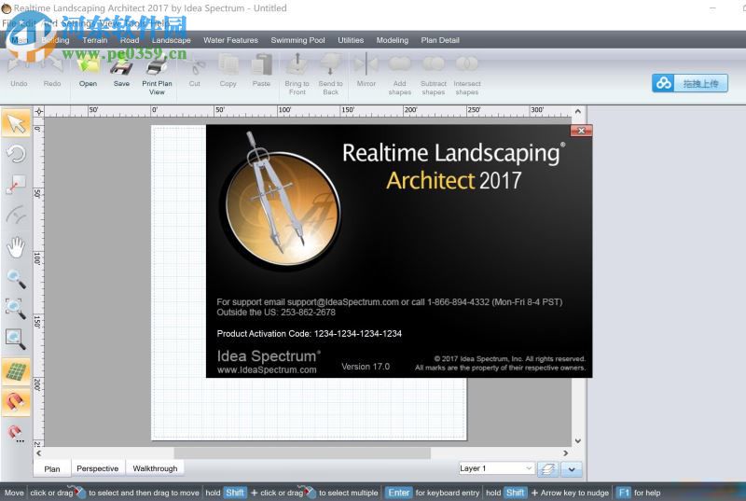Toggle the grid display button
Viewport: 746px width, 501px height.
tap(16, 371)
